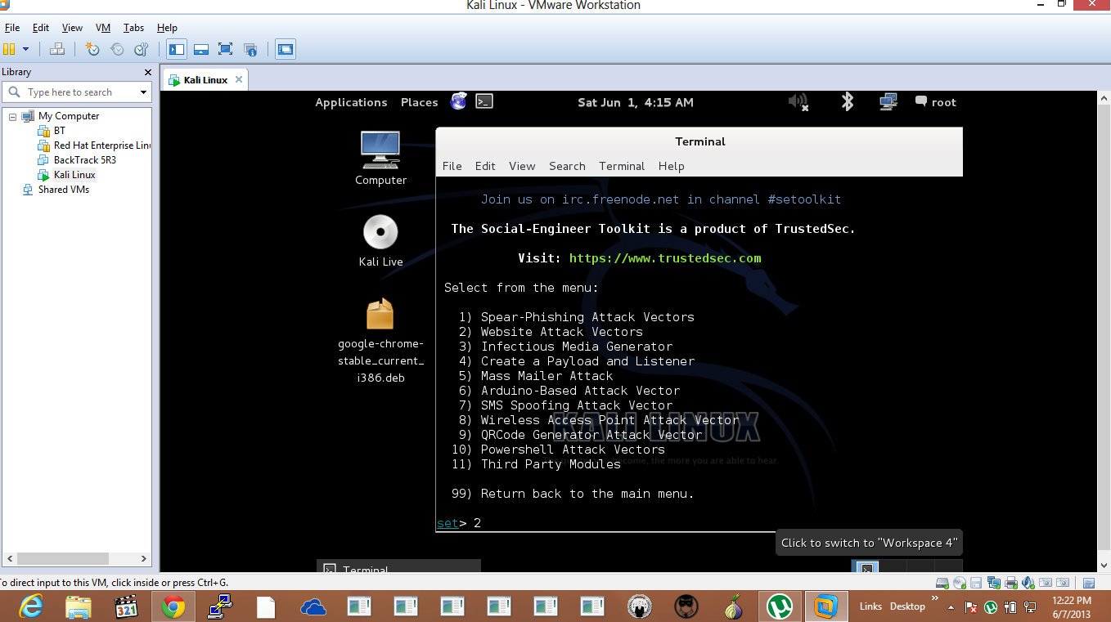
Task: Click the muted volume icon in Kali panel
Action: point(798,101)
